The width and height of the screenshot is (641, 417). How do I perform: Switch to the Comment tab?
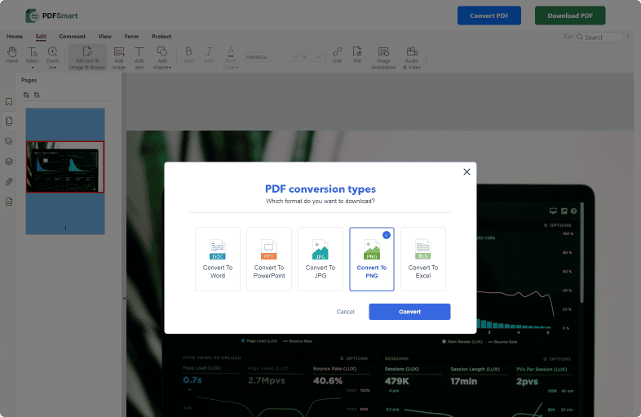[72, 37]
